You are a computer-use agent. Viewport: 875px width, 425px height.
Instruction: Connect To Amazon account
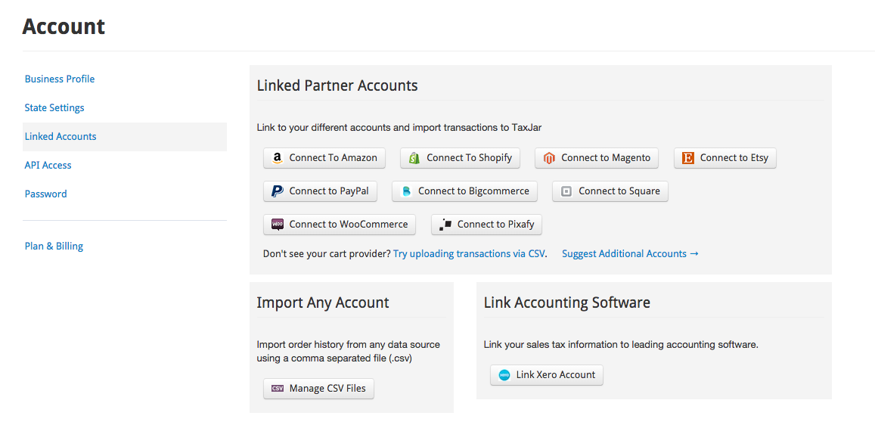point(324,158)
